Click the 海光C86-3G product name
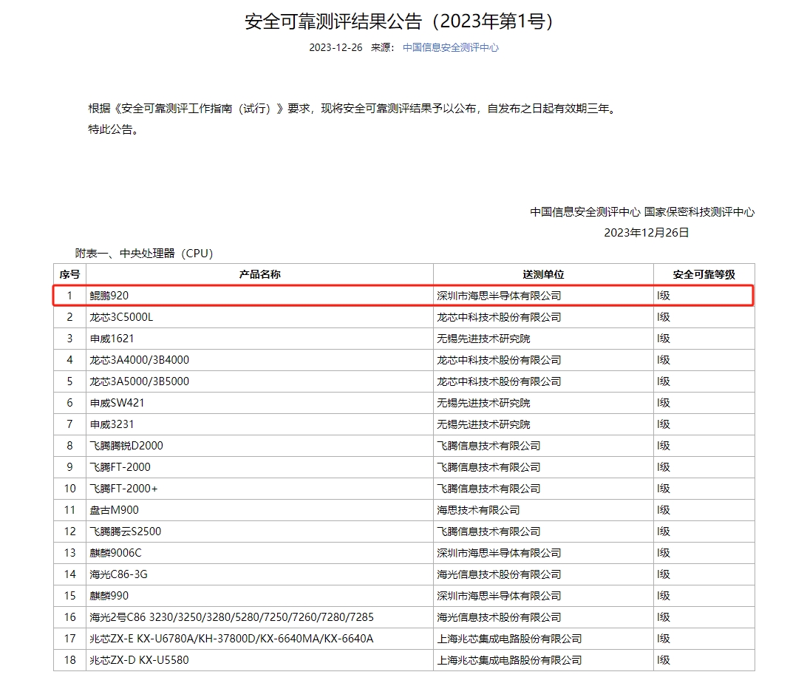The height and width of the screenshot is (686, 807). [113, 574]
